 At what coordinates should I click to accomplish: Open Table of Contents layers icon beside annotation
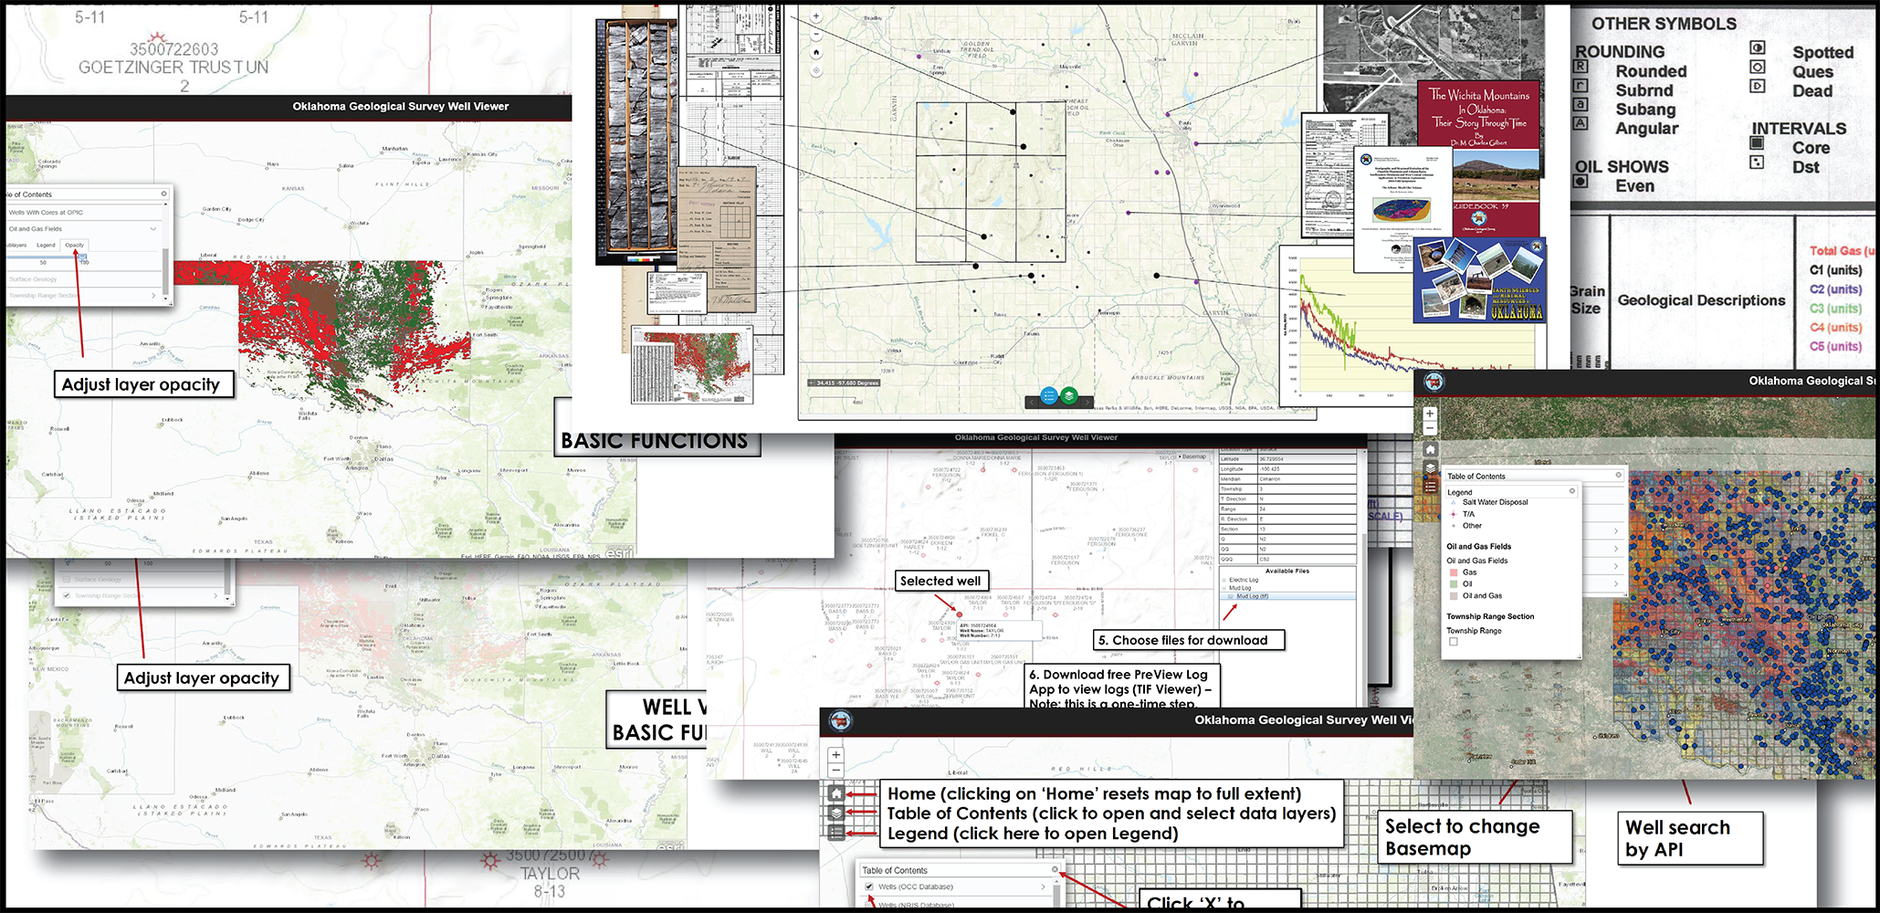tap(836, 813)
